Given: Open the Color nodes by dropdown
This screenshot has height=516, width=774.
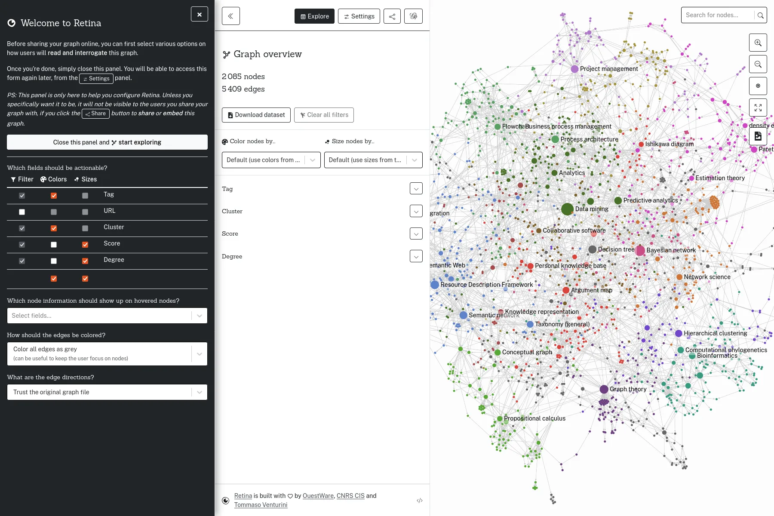Looking at the screenshot, I should (x=271, y=160).
